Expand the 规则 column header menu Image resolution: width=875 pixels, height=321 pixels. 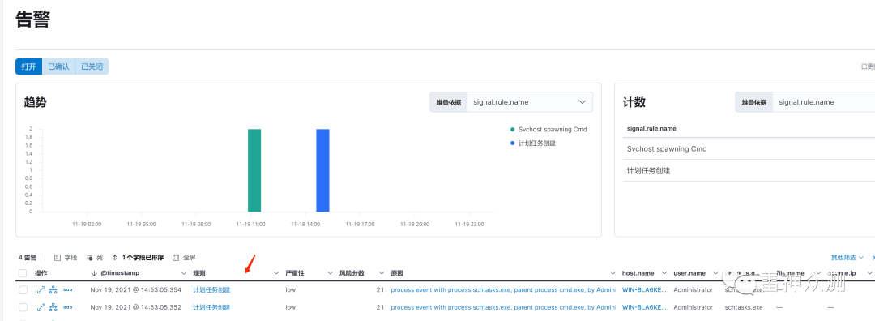(x=275, y=273)
